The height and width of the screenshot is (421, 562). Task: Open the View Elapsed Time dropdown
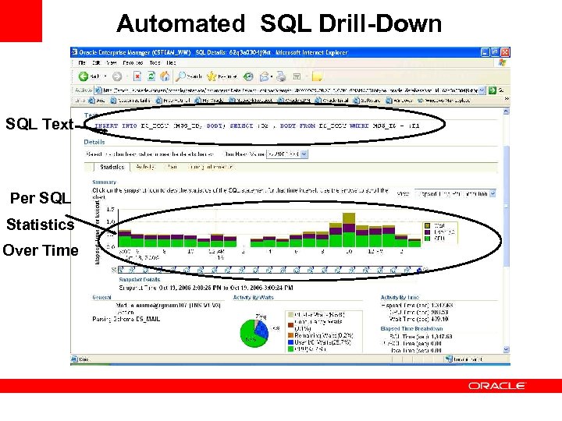493,193
